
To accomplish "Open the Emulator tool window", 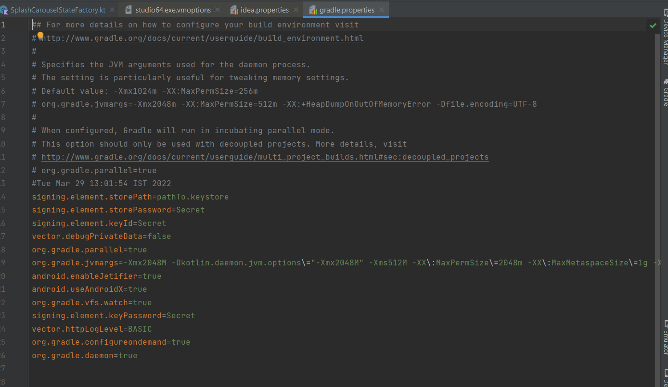I will (665, 338).
